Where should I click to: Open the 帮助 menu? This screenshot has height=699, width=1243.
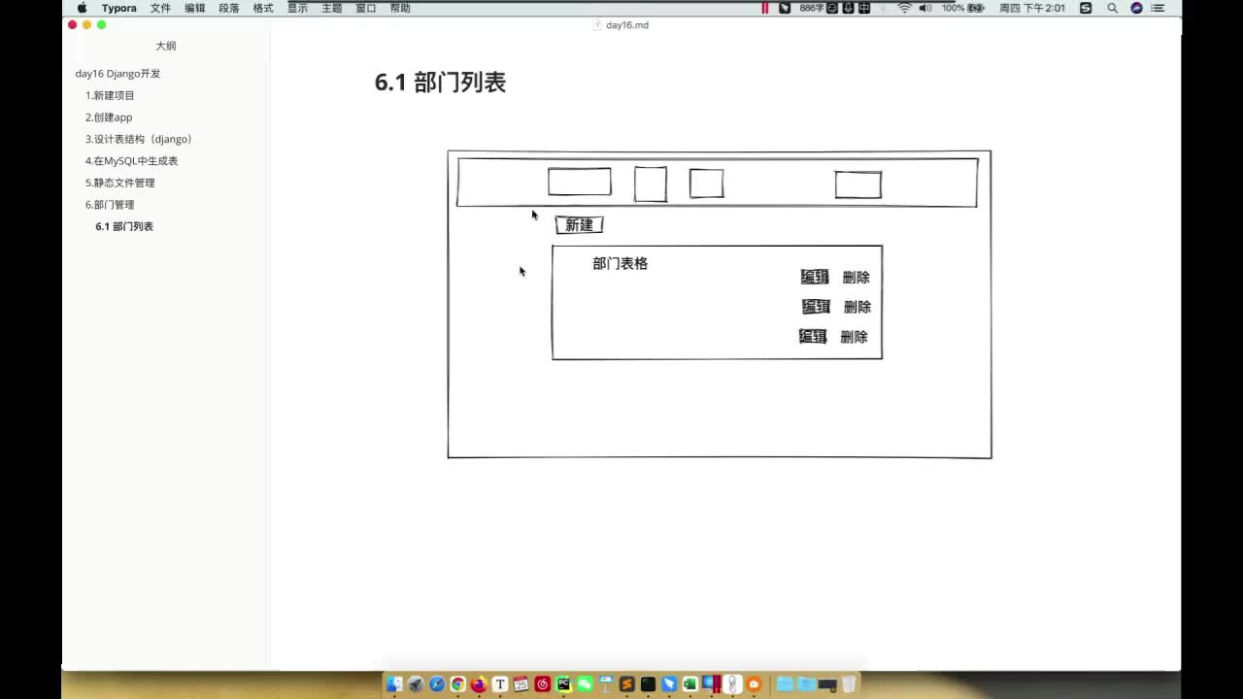pos(400,8)
